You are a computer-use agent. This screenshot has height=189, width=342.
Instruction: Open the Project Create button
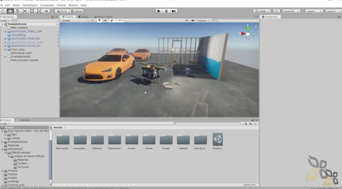[4, 124]
